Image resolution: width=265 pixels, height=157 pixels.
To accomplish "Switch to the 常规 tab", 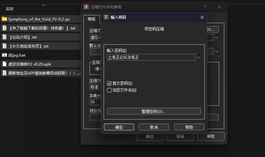I will coord(91,19).
